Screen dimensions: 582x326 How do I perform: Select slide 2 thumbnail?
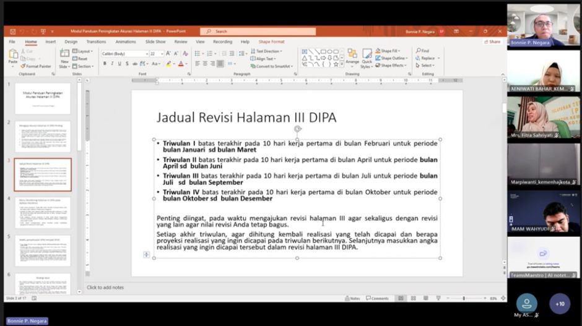pyautogui.click(x=43, y=137)
